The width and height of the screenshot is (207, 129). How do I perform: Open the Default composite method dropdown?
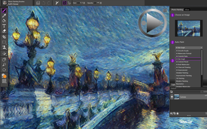pyautogui.click(x=188, y=89)
